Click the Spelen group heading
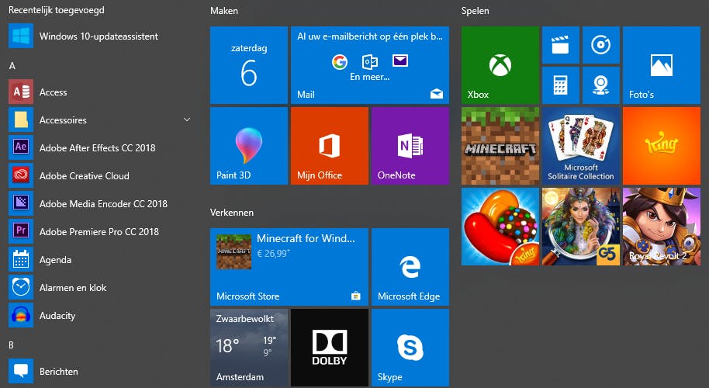The height and width of the screenshot is (388, 709). tap(475, 11)
